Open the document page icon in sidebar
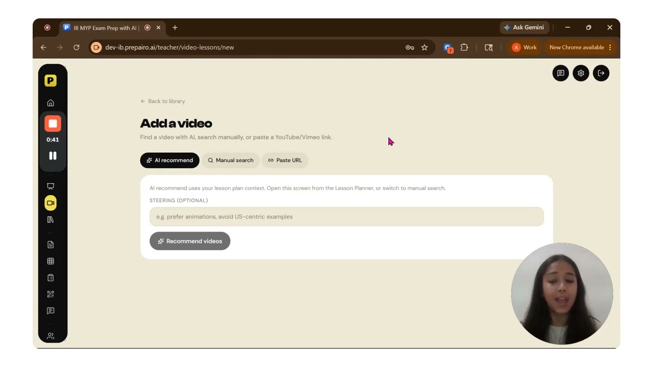This screenshot has width=653, height=367. (51, 245)
